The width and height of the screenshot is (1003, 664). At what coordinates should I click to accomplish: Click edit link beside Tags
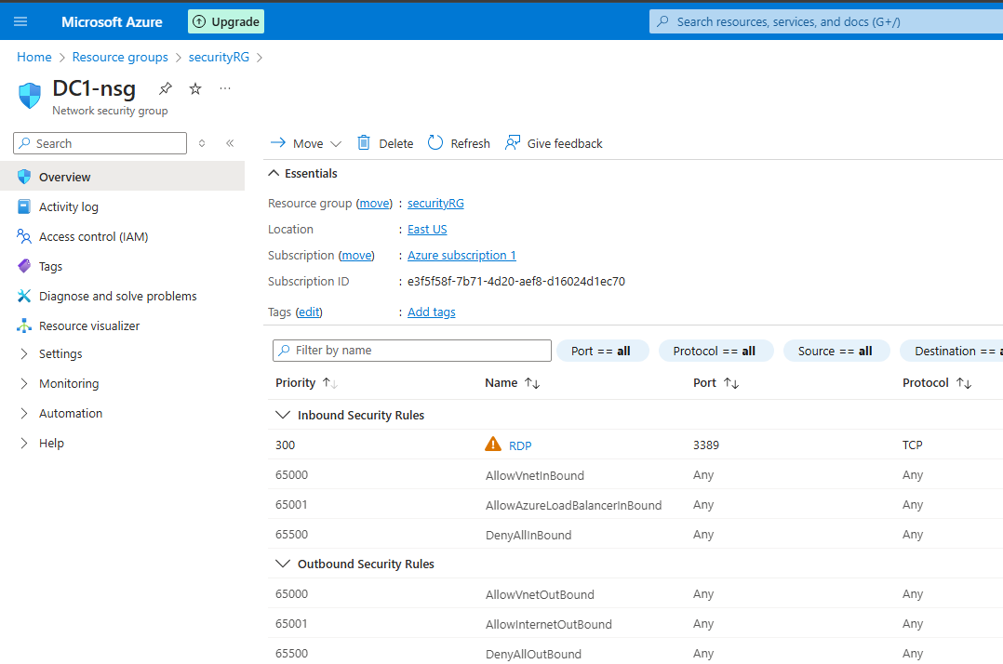[309, 312]
